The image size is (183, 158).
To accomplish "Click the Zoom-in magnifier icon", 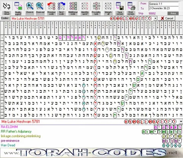I will point(30,6).
